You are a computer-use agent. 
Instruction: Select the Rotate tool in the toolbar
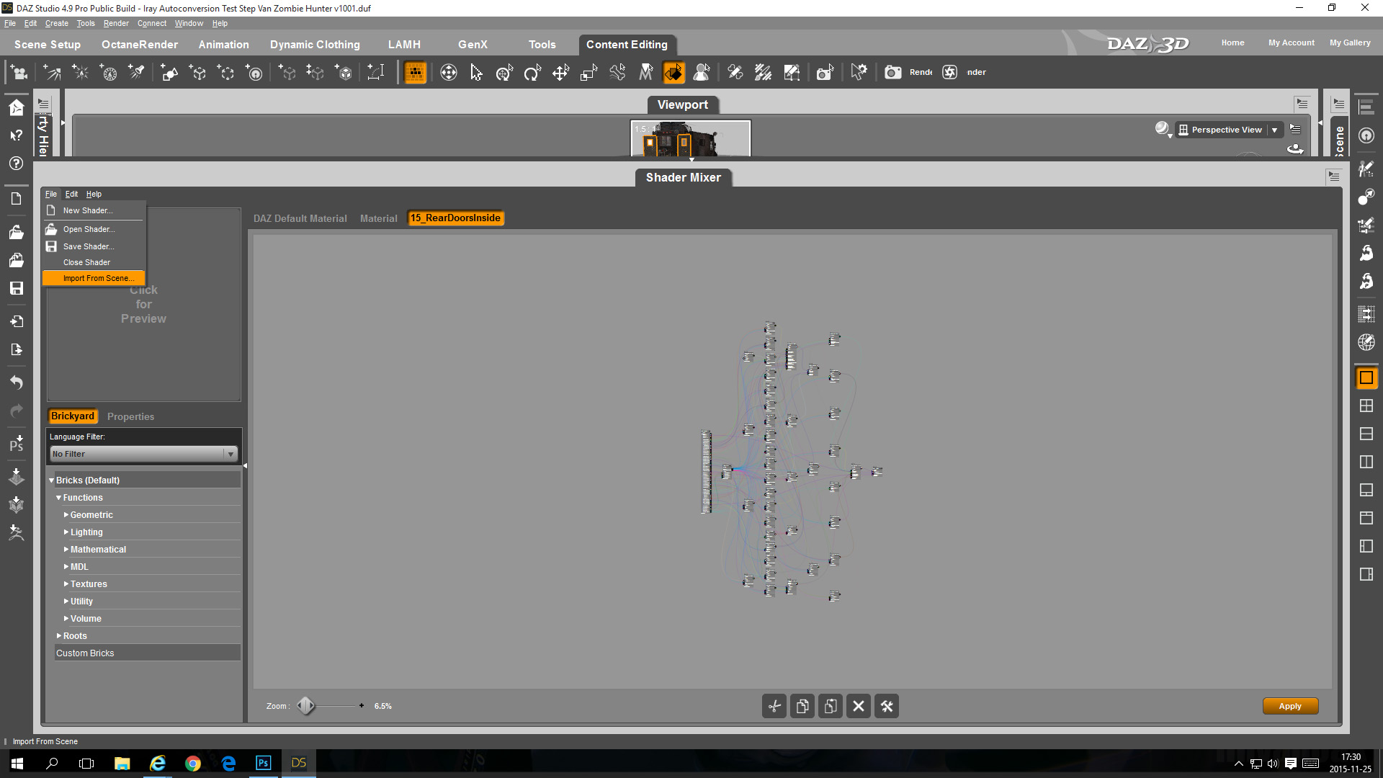pos(532,72)
